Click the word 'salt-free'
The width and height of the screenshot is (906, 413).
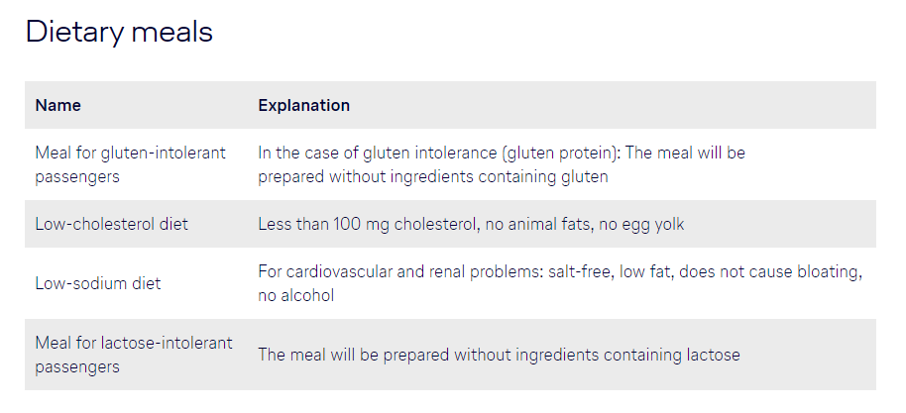click(x=579, y=271)
